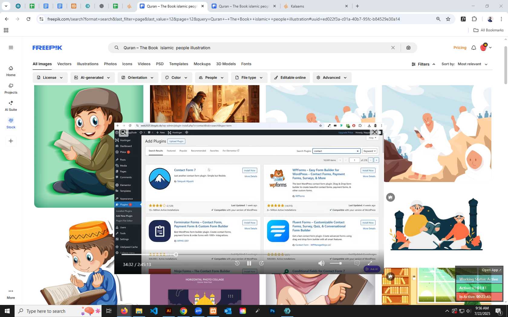This screenshot has width=508, height=317.
Task: Click the premium crown badge on mosque illustration
Action: pyautogui.click(x=390, y=197)
